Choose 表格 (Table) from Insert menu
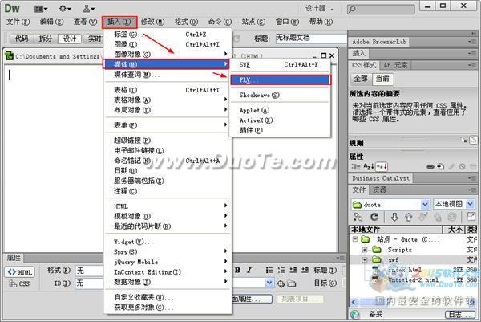The height and width of the screenshot is (322, 481). coord(168,90)
